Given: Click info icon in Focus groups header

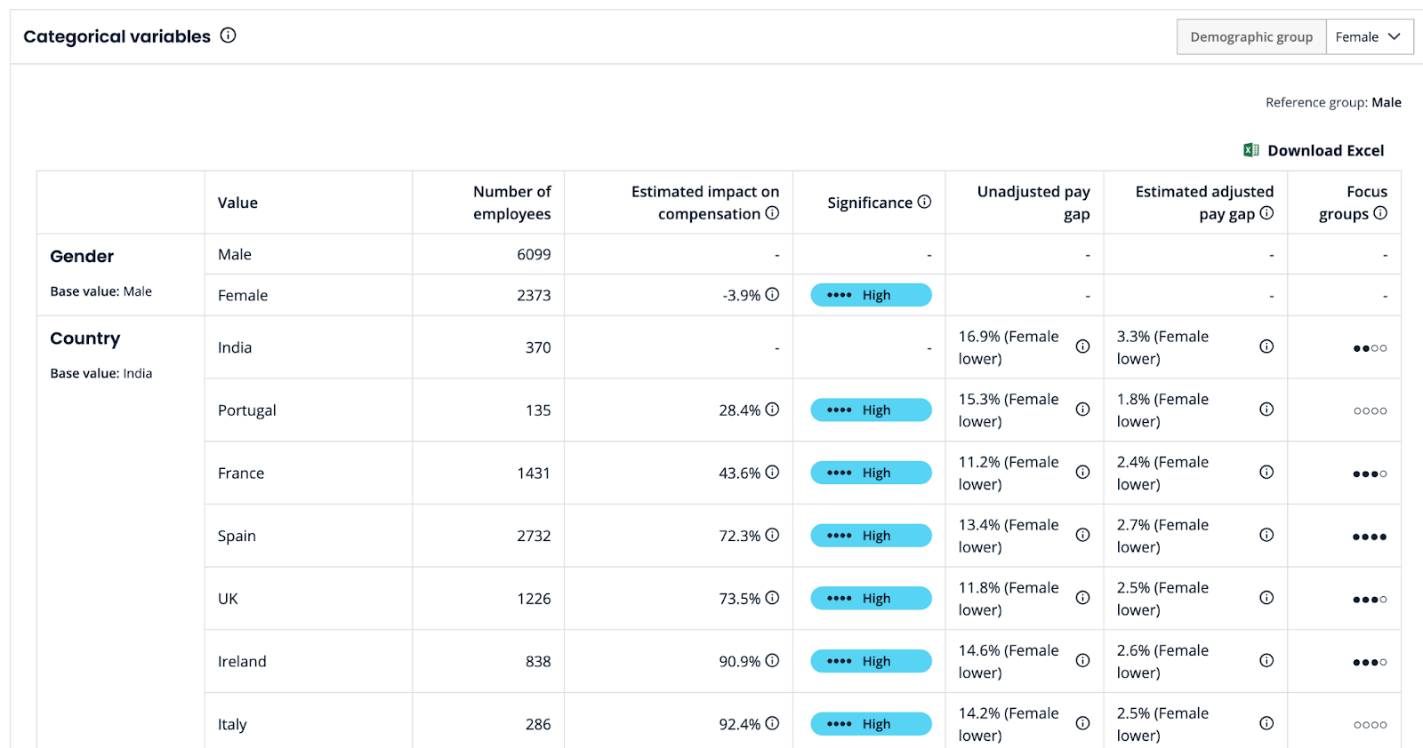Looking at the screenshot, I should coord(1379,213).
